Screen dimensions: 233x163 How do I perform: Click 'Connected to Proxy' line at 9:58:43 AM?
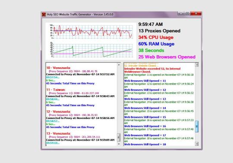tap(80, 96)
